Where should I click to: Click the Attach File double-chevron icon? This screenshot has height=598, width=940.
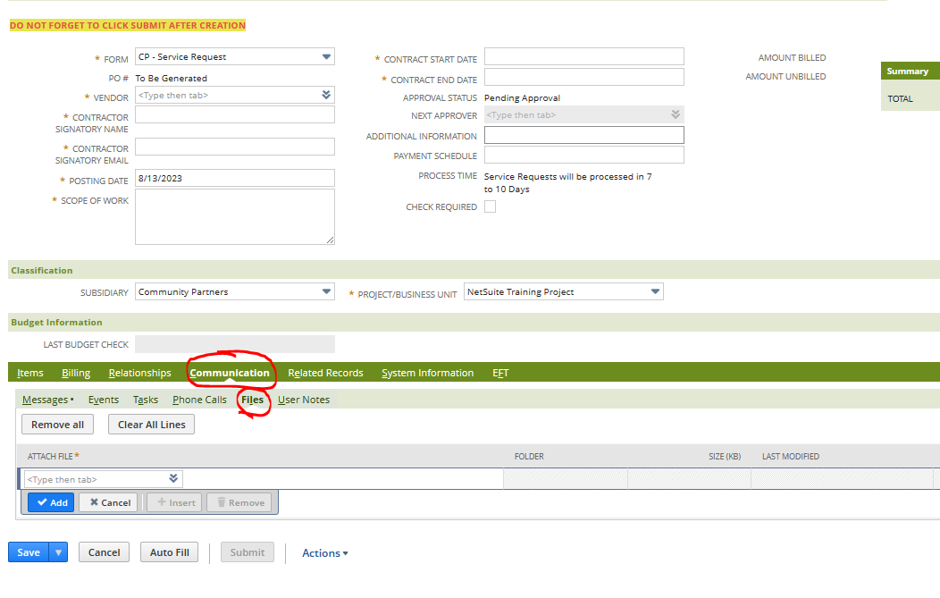173,479
